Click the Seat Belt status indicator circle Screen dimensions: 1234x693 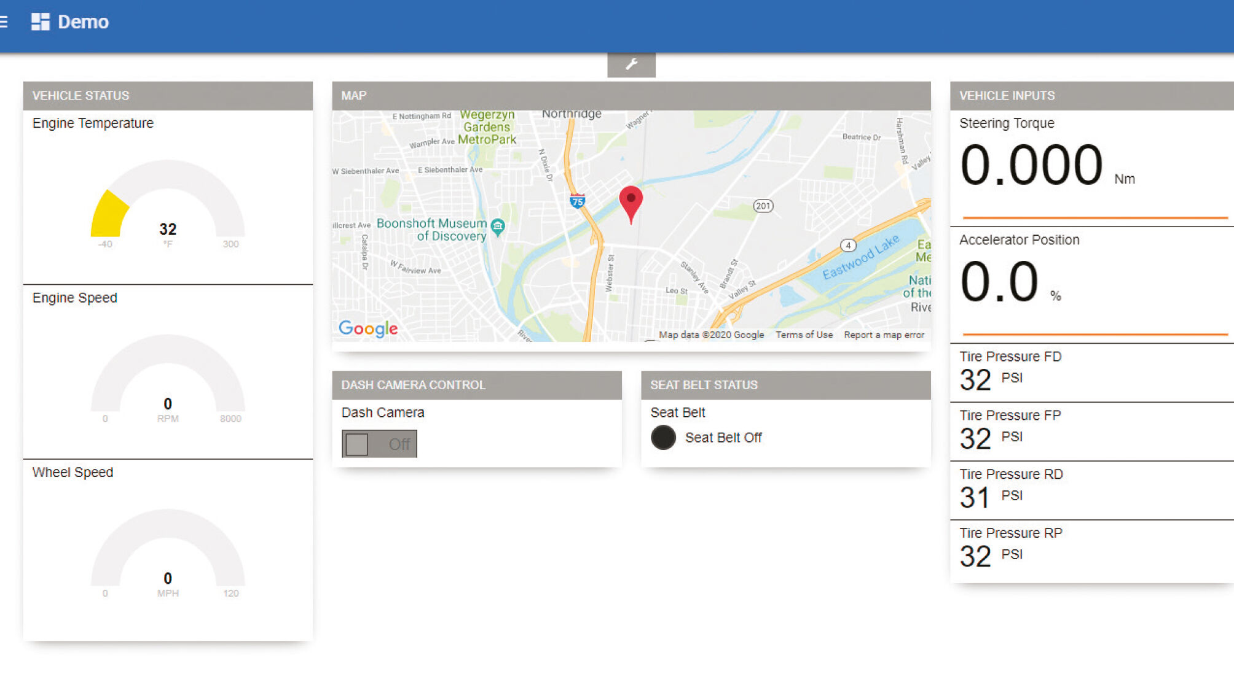pos(663,438)
